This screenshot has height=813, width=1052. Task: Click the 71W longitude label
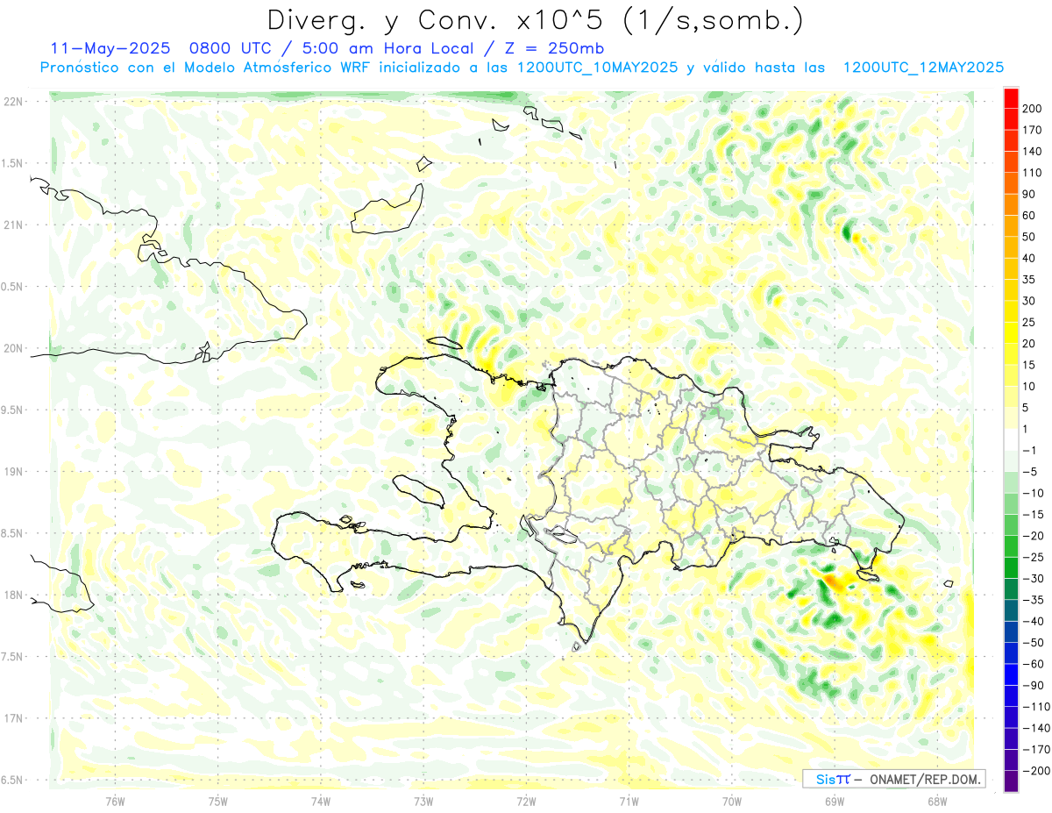[629, 801]
